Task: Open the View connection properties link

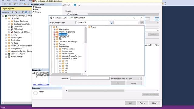Action: point(41,84)
